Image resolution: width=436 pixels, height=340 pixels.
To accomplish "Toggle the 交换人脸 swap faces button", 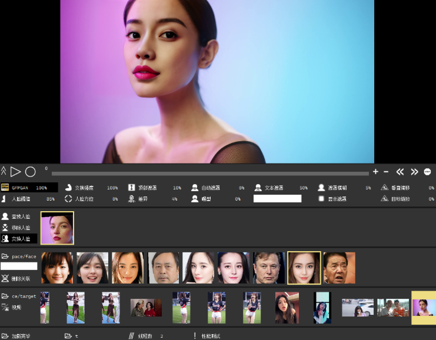I will pos(19,238).
